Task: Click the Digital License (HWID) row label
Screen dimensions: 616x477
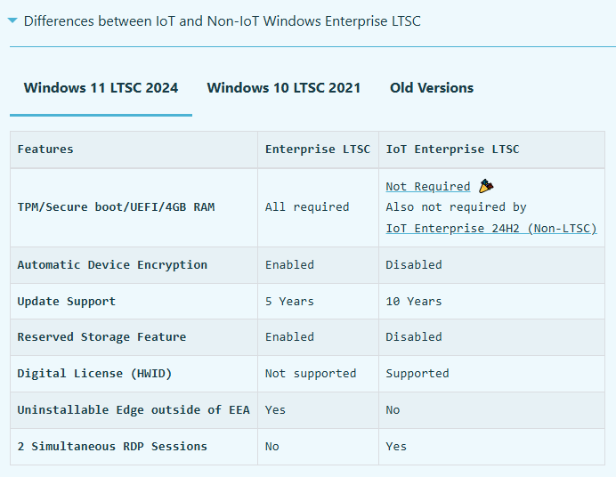Action: coord(94,374)
